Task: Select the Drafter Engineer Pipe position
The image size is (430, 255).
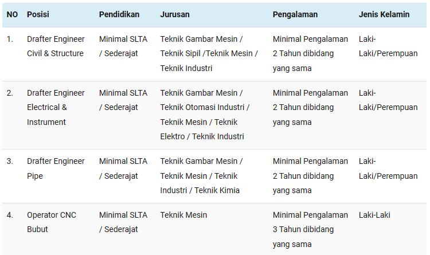Action: [x=56, y=168]
